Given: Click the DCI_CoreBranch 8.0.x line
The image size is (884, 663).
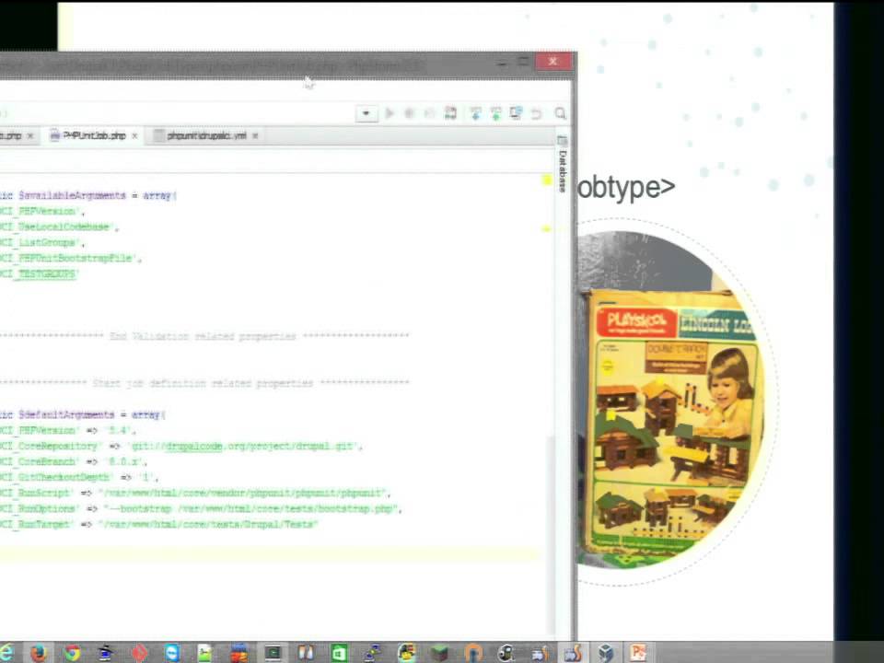Looking at the screenshot, I should click(74, 461).
